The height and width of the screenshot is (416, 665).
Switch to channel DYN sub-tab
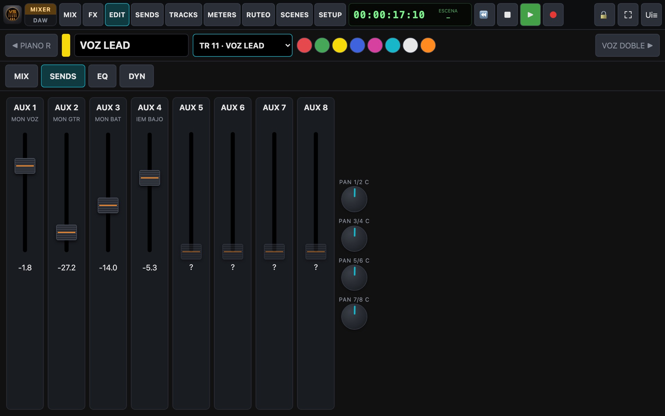pyautogui.click(x=137, y=76)
